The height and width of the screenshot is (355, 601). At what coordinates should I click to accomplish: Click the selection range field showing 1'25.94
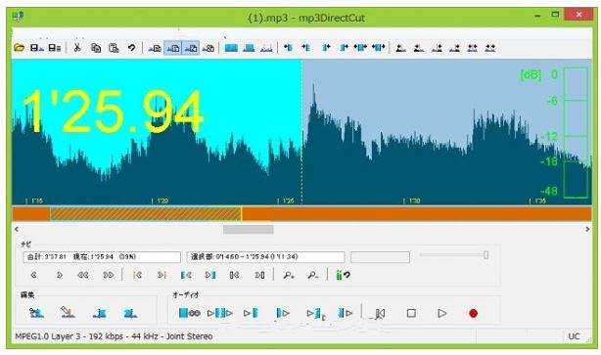click(265, 257)
